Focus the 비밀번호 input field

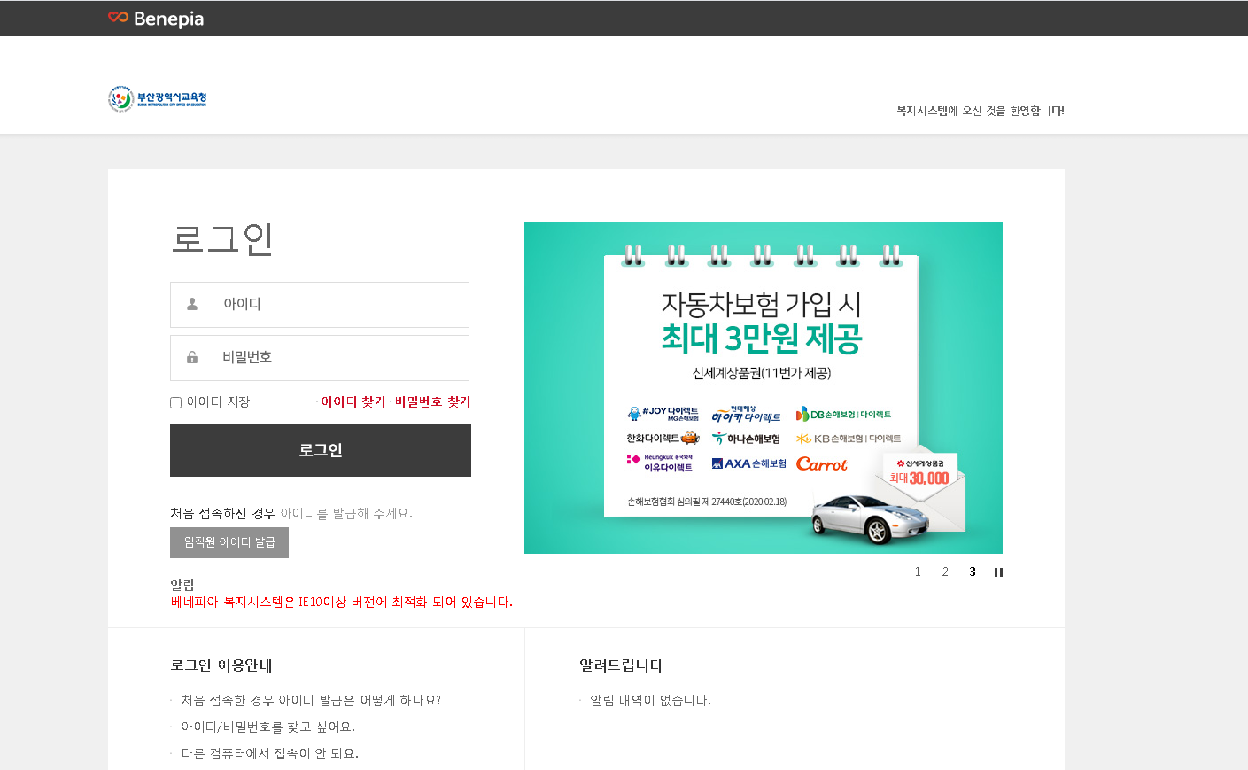pyautogui.click(x=320, y=358)
